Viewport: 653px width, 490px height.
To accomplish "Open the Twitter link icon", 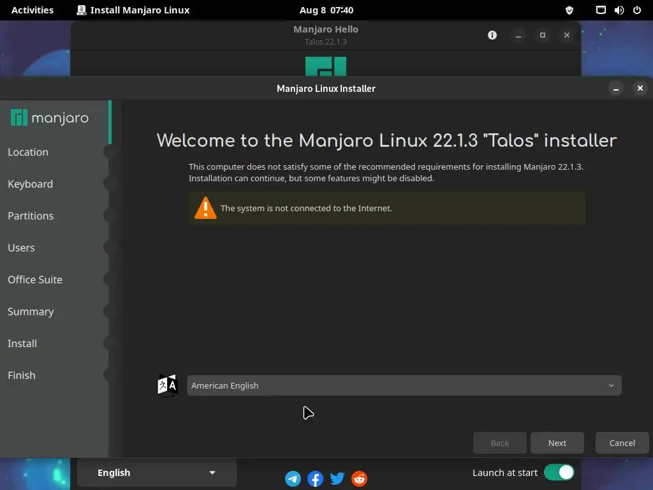I will pos(337,479).
